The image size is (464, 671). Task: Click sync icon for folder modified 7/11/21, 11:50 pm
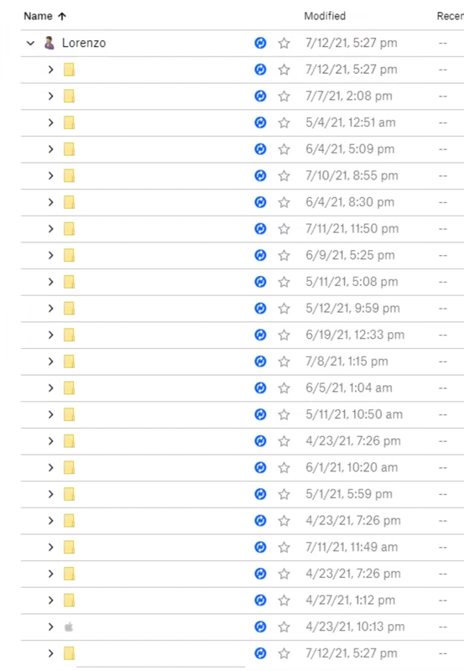(260, 228)
